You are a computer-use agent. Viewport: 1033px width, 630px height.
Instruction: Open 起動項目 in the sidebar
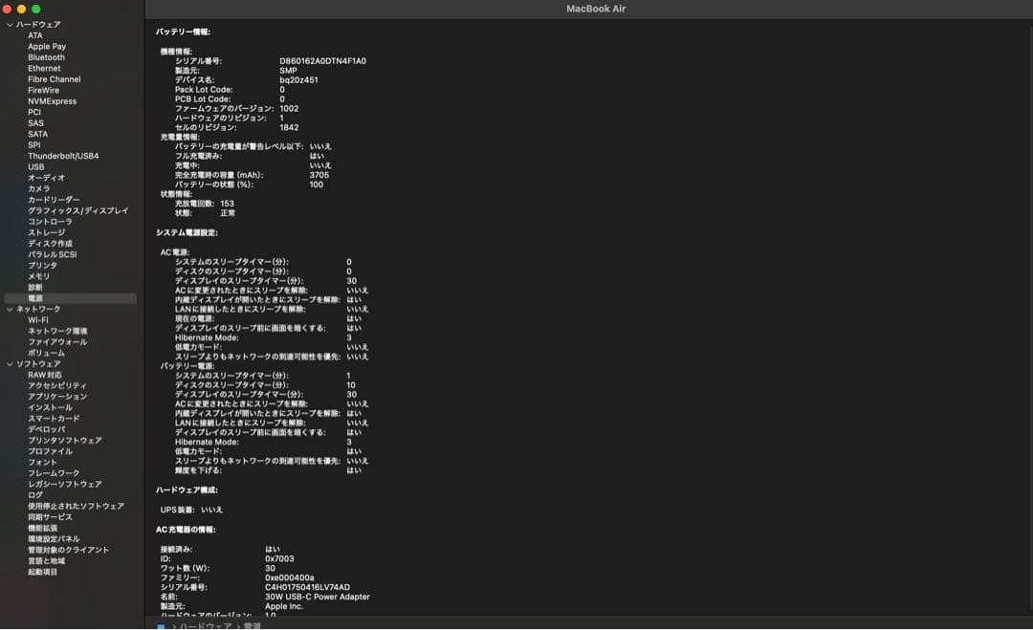pyautogui.click(x=42, y=572)
